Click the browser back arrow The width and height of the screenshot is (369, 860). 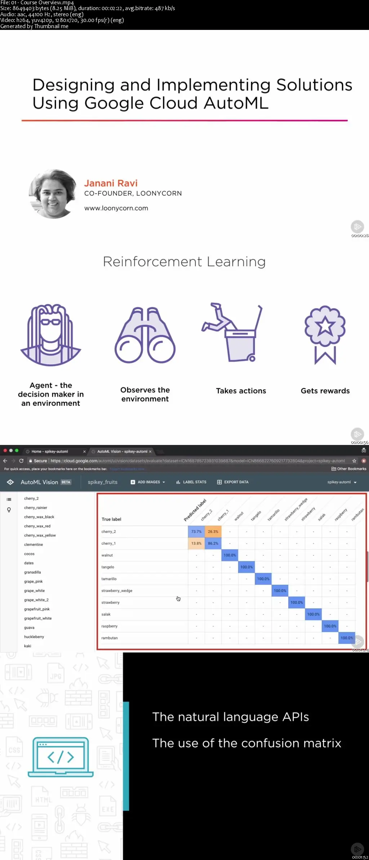pyautogui.click(x=5, y=461)
